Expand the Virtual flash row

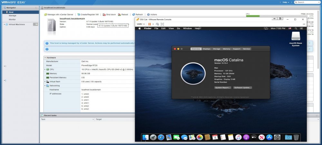pyautogui.click(x=45, y=82)
